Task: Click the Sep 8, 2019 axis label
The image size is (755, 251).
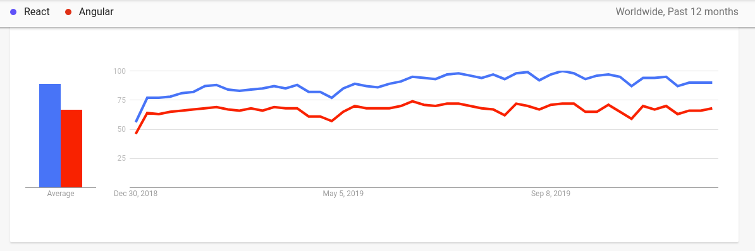Action: tap(551, 194)
